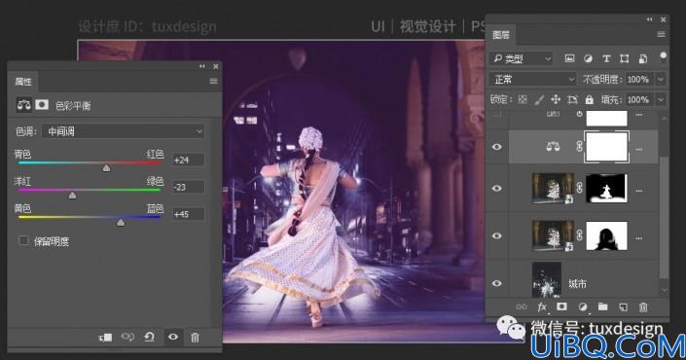The width and height of the screenshot is (686, 360).
Task: Open the Properties panel menu
Action: point(213,82)
